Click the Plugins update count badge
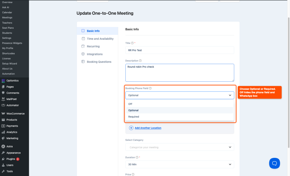The height and width of the screenshot is (176, 290). coord(18,159)
